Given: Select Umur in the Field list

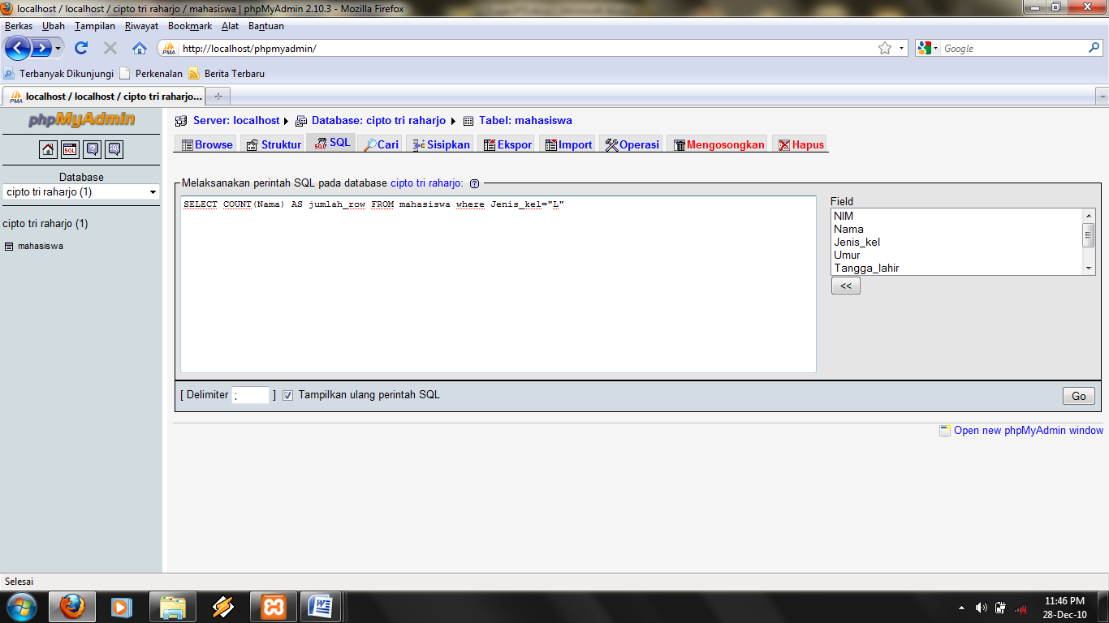Looking at the screenshot, I should 956,255.
